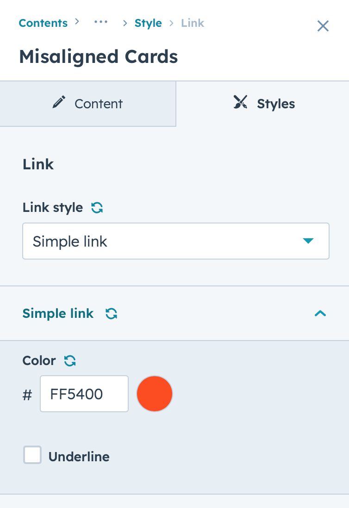This screenshot has height=508, width=349.
Task: Click the hex color input FF5400
Action: coord(84,394)
